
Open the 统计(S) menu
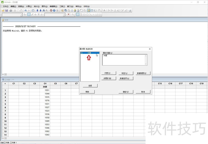pyautogui.click(x=37, y=6)
